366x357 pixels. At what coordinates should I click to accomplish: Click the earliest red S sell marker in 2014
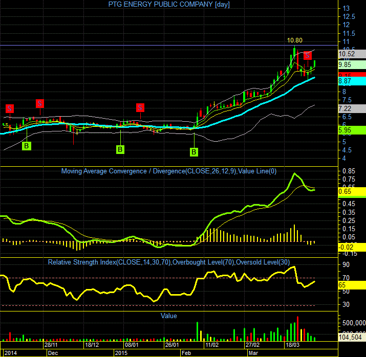pos(10,108)
